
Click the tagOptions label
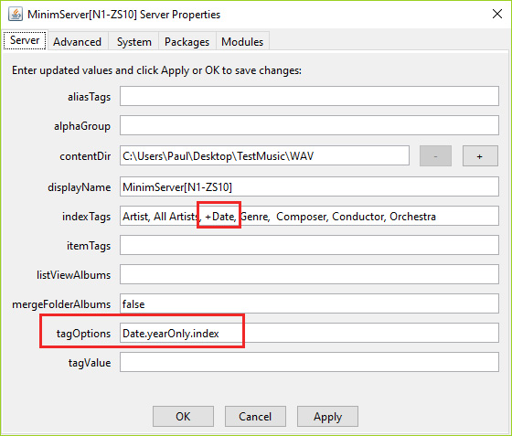click(x=83, y=334)
